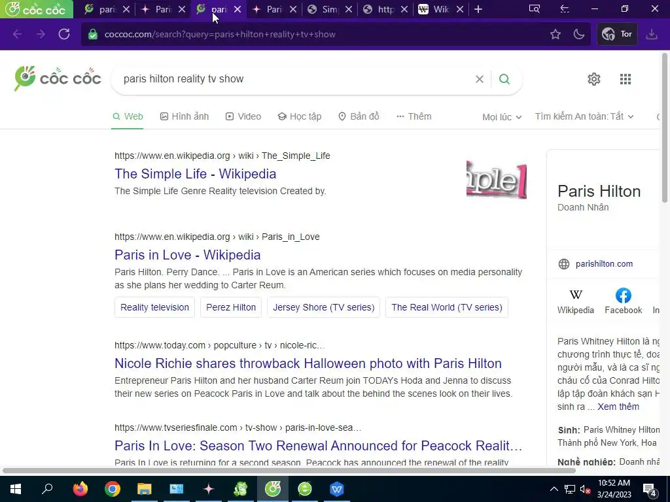Open the tab search icon in the title bar
Screen dimensions: 670x502
[x=534, y=9]
